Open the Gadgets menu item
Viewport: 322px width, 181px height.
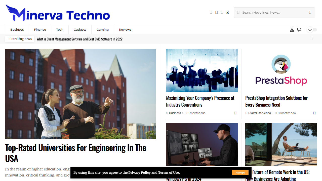pyautogui.click(x=80, y=30)
